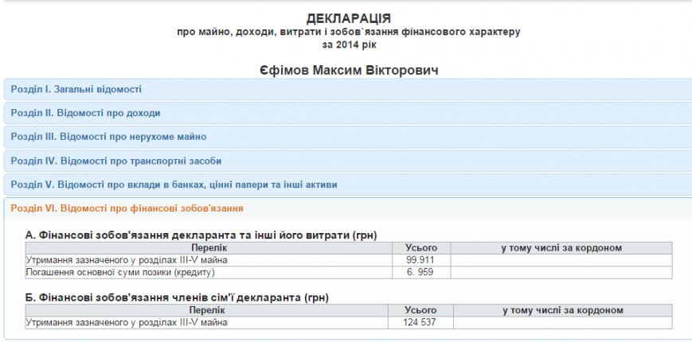Select value 99.911 in table А
The image size is (692, 342).
pos(420,260)
